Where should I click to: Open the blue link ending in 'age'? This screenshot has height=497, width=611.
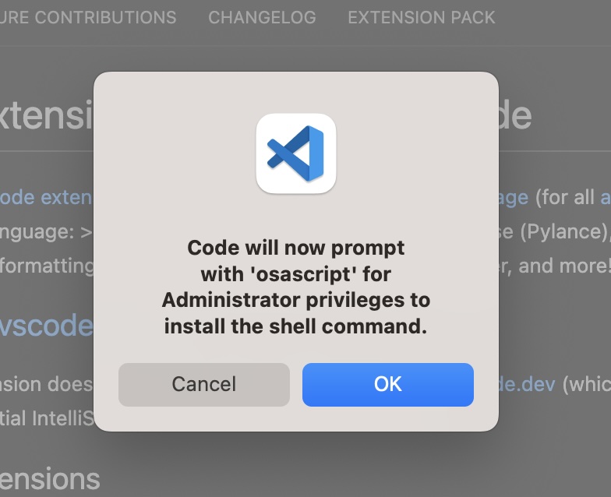pos(514,198)
